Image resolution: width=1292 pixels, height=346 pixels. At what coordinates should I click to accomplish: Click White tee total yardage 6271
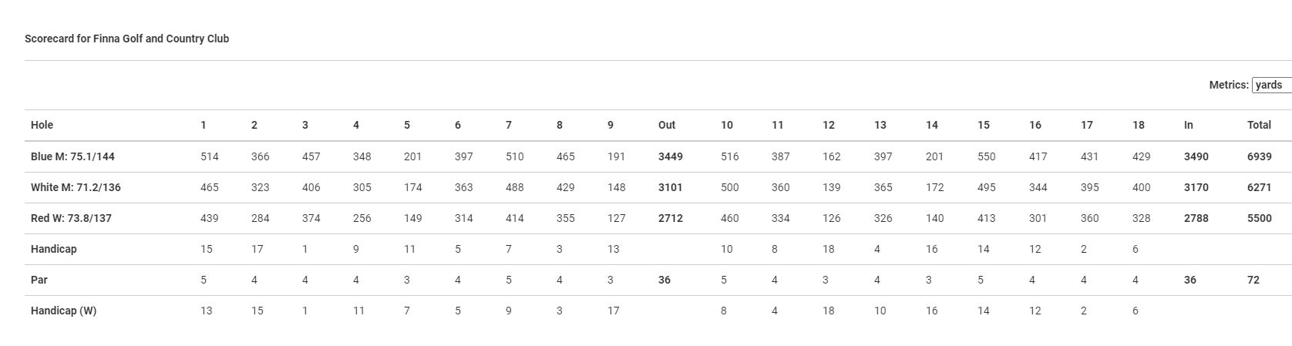tap(1259, 187)
